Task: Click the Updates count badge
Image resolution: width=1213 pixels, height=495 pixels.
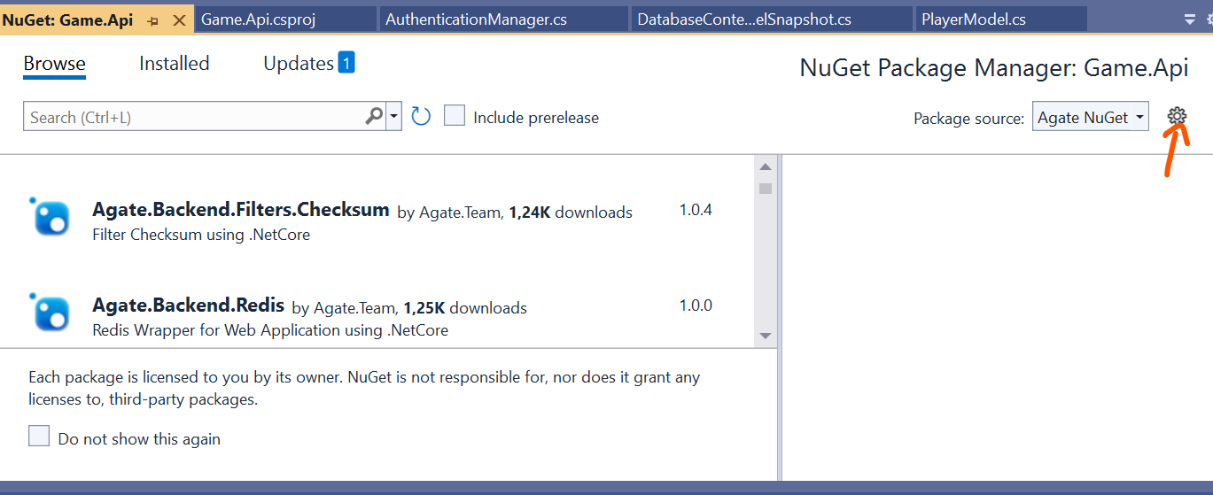Action: (x=346, y=63)
